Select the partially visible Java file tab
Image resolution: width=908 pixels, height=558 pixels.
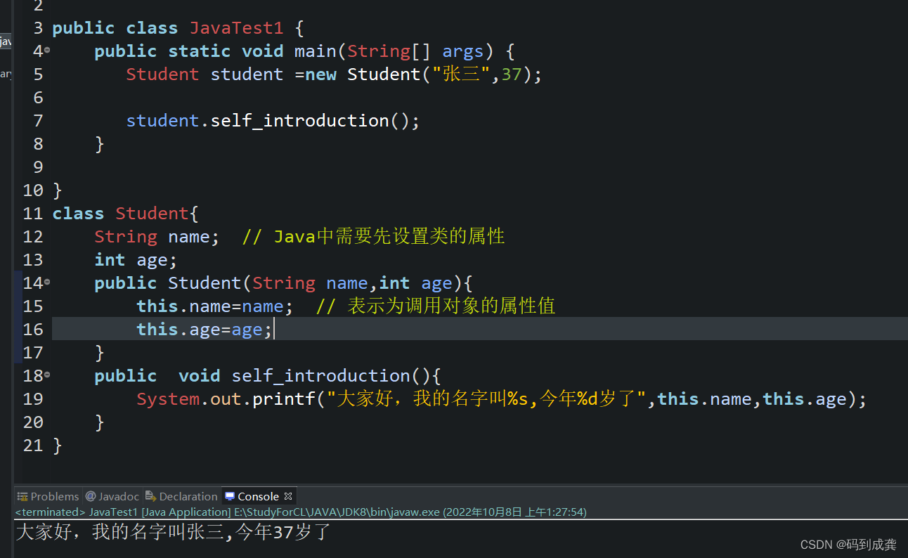point(6,41)
